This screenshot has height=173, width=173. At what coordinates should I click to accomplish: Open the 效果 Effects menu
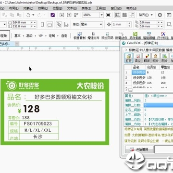click(x=43, y=8)
